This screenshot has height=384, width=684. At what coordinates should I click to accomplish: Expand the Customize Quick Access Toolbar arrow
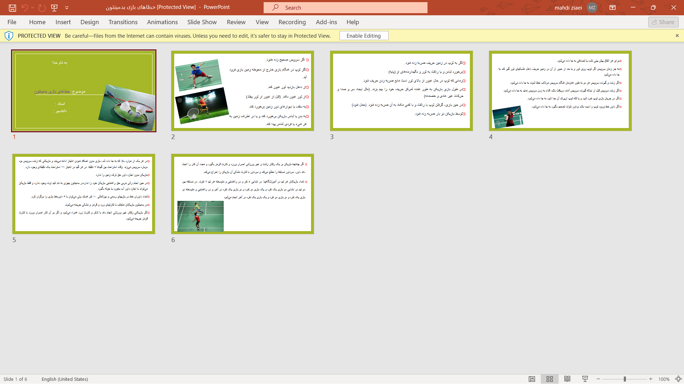pyautogui.click(x=67, y=7)
